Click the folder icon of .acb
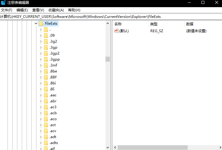 click(x=46, y=113)
